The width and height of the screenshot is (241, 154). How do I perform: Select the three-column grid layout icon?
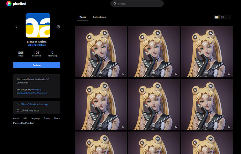tap(217, 17)
